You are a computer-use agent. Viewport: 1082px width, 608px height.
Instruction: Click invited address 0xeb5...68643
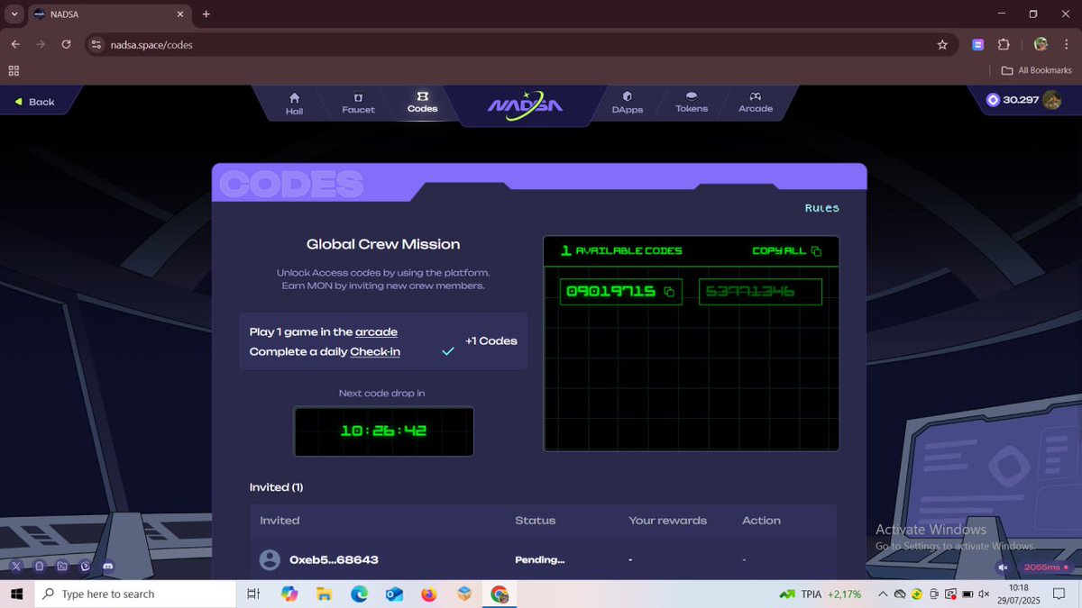click(334, 560)
